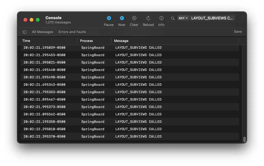This screenshot has width=264, height=166.
Task: Select log row at 20:02:21.395021
Action: coord(130,63)
